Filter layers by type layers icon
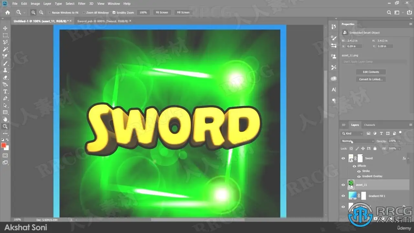Viewport: 414px width, 233px height. [x=381, y=133]
